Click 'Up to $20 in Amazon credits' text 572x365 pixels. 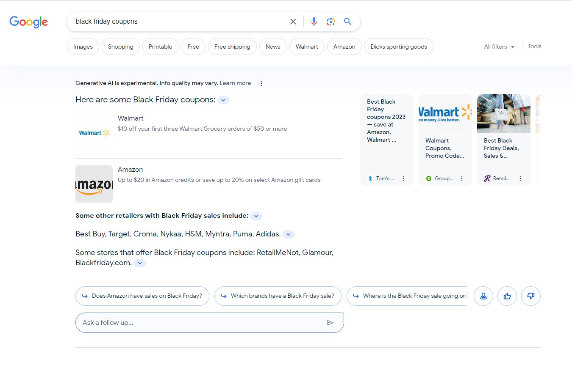tap(219, 180)
